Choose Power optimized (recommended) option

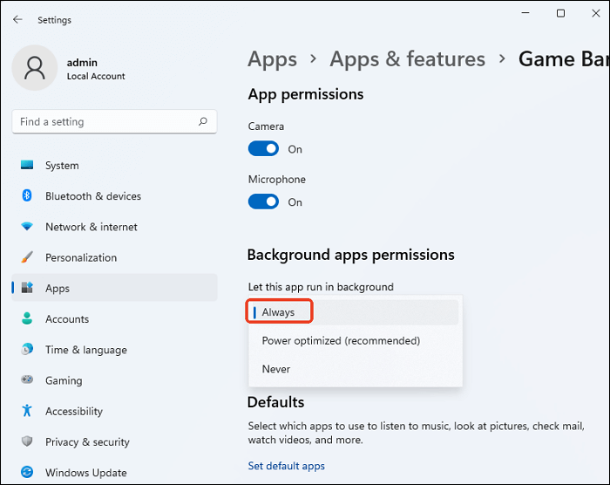click(x=341, y=340)
